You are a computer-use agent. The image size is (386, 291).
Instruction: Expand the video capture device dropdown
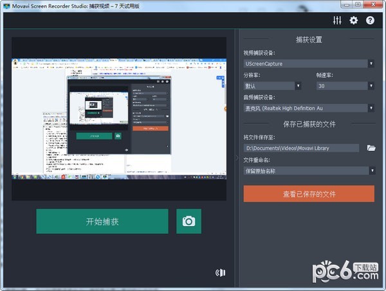tap(371, 64)
